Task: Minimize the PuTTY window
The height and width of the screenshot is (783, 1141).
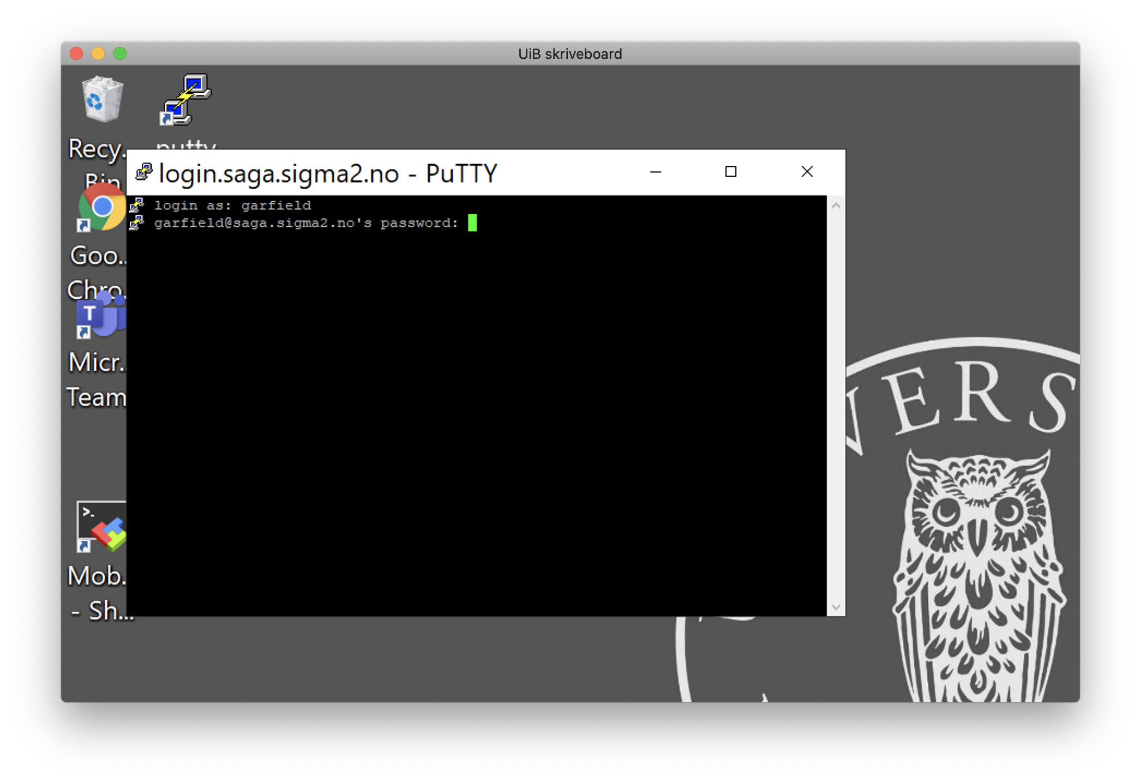Action: pos(656,172)
